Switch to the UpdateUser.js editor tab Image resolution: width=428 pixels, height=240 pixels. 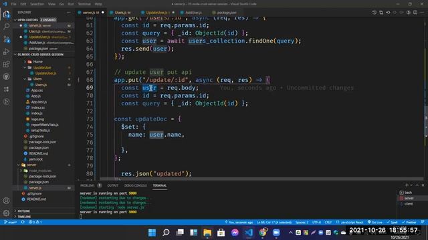(158, 13)
